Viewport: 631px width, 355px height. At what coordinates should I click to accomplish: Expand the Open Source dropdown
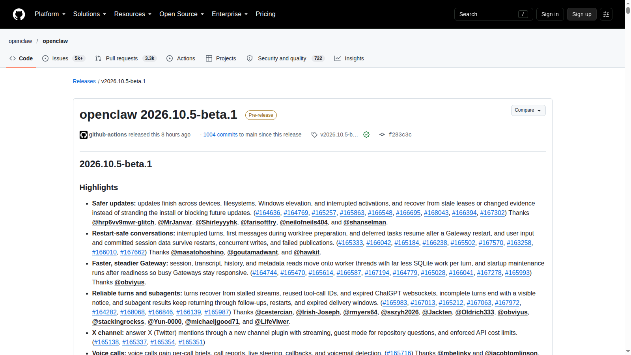coord(182,14)
